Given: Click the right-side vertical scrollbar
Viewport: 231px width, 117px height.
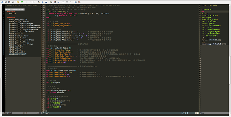Looking at the screenshot, I should 230,57.
